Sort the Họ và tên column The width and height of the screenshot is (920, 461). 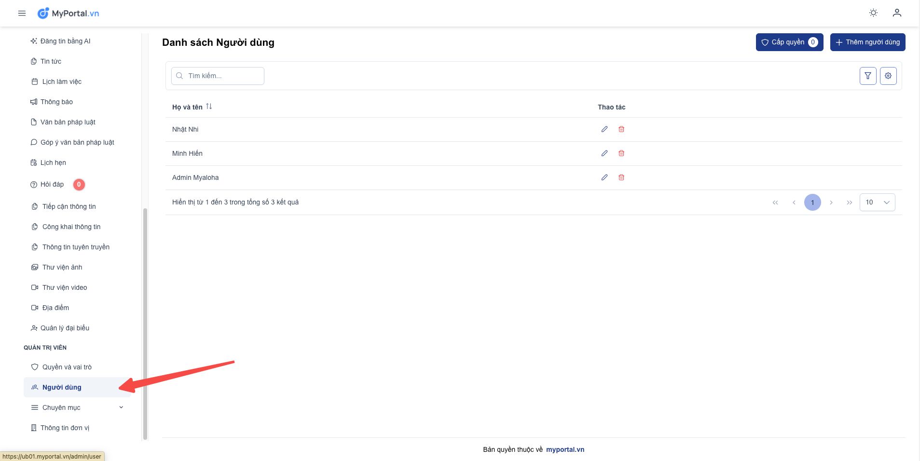coord(209,107)
